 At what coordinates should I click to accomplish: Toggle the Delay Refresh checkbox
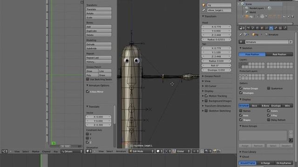pos(269,120)
